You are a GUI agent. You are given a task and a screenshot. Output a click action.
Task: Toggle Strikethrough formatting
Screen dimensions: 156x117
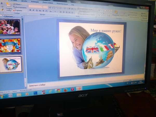pos(40,11)
